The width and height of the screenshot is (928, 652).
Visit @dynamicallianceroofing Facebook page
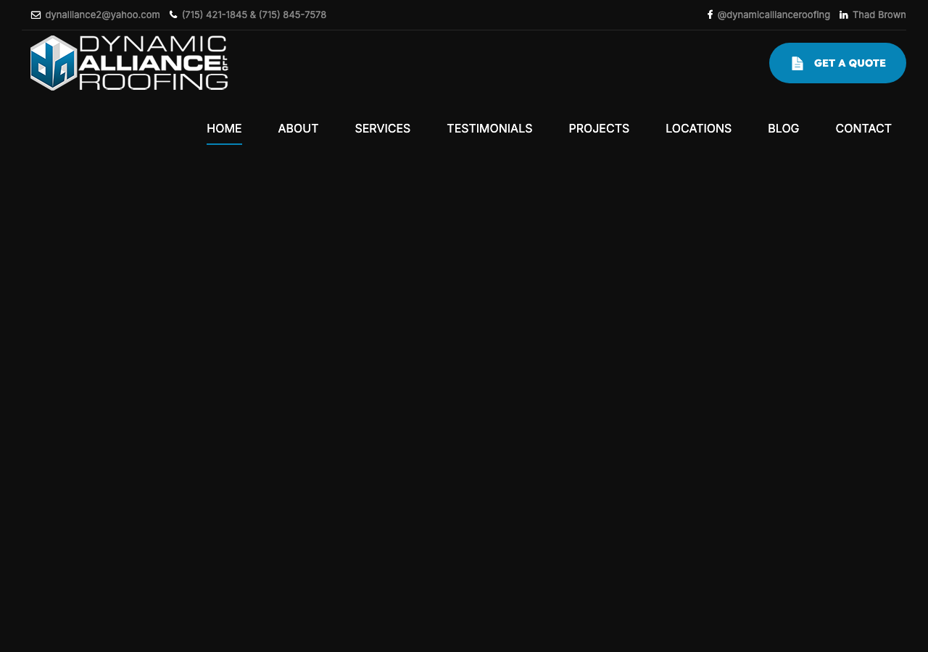pos(774,14)
